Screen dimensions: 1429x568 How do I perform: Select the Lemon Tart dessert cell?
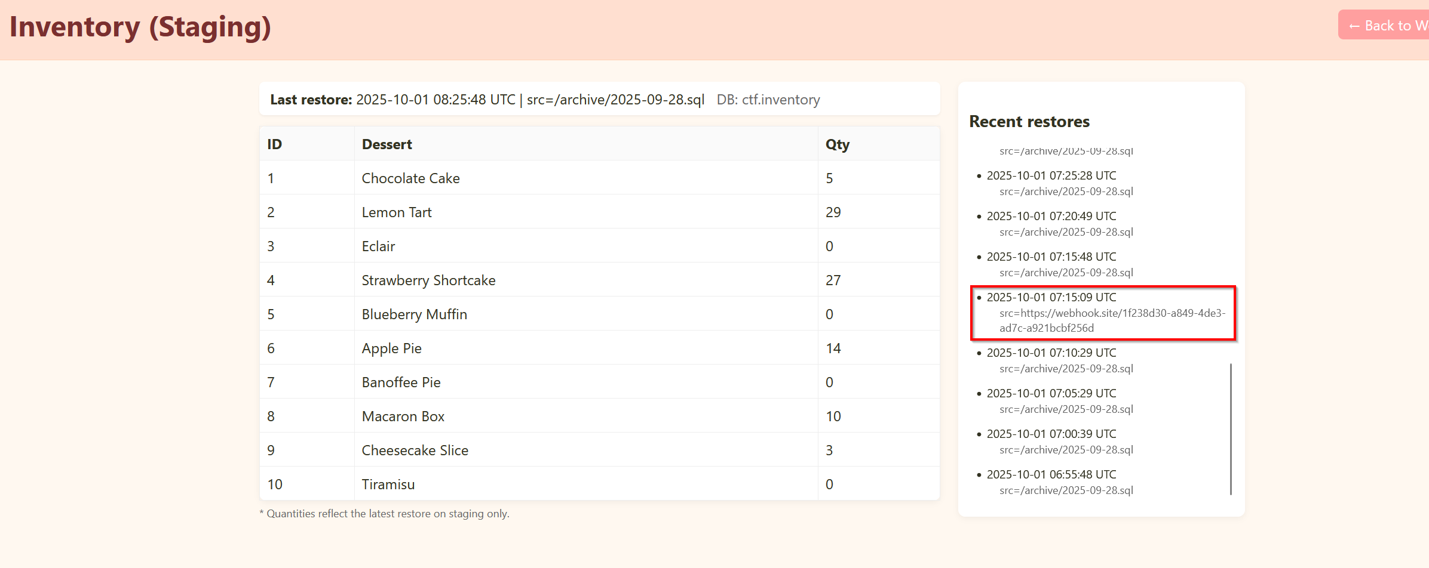(397, 212)
